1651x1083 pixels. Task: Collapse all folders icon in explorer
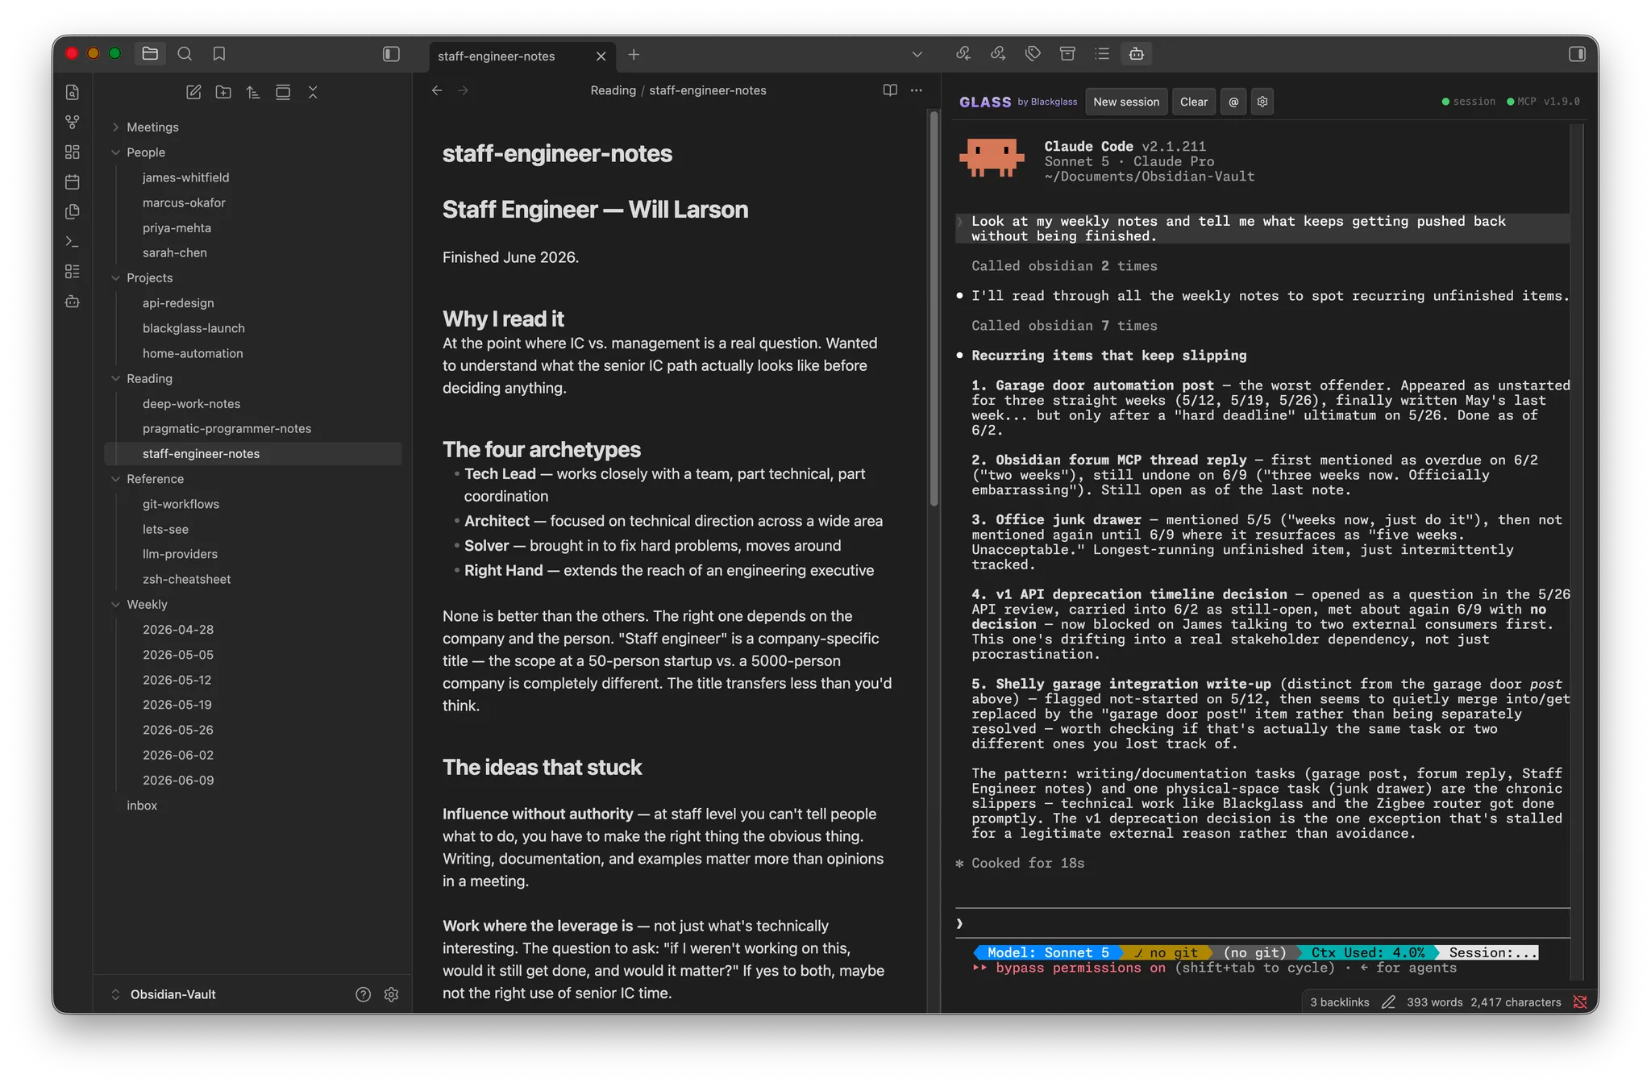[x=313, y=93]
